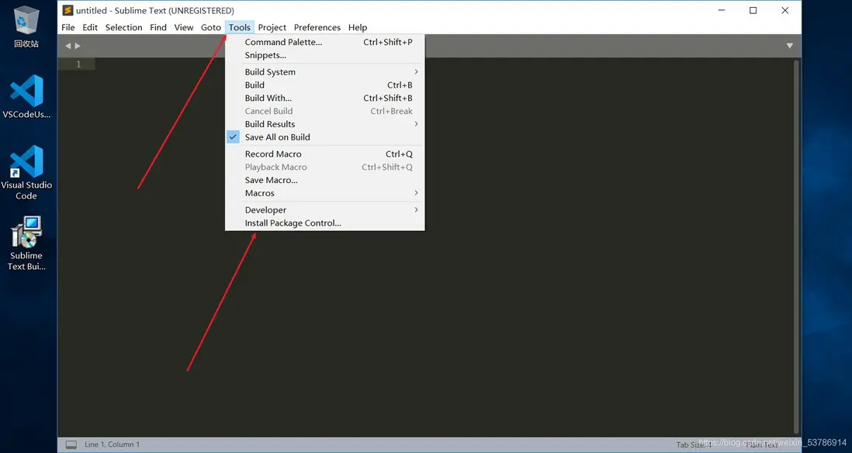Expand the Build Results submenu
Viewport: 852px width, 453px height.
[x=325, y=124]
